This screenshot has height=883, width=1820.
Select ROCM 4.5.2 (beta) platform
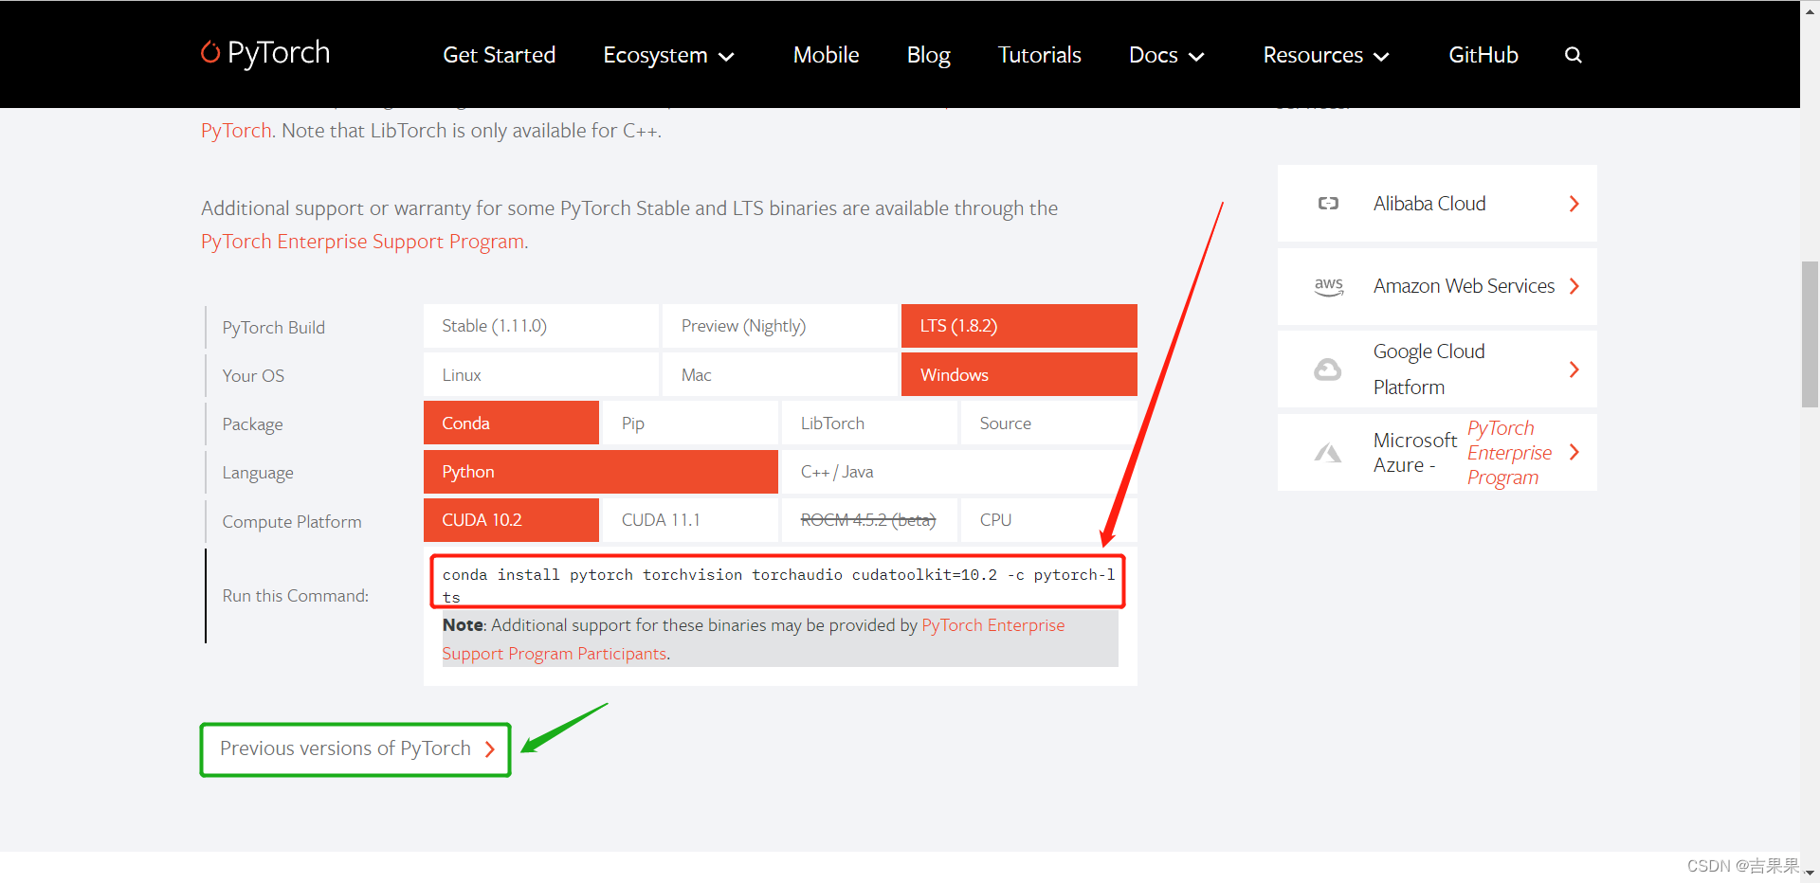coord(869,520)
